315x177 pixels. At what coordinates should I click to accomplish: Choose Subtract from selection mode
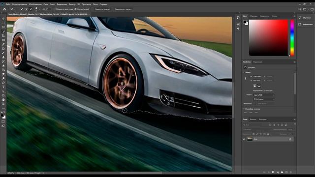click(x=31, y=9)
